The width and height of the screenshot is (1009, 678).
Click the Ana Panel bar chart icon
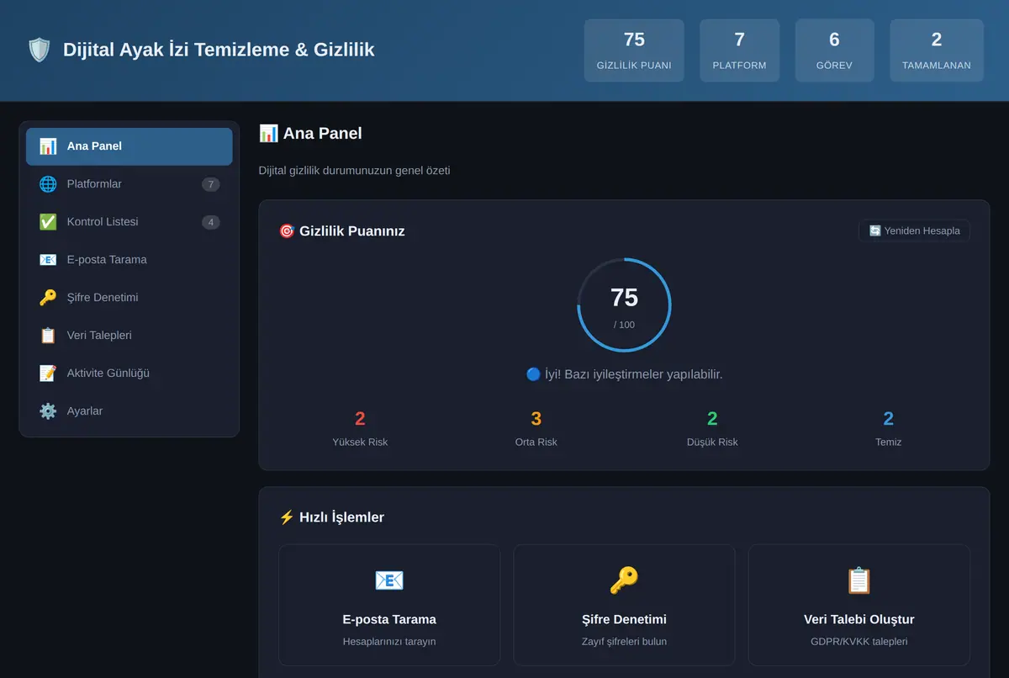coord(48,146)
